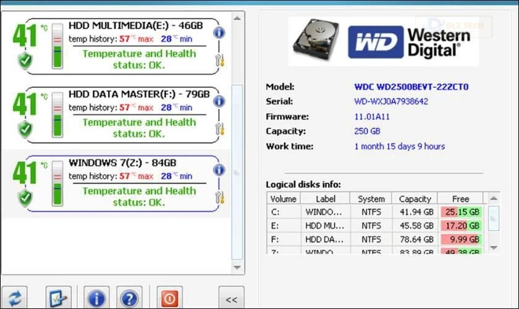This screenshot has height=309, width=519.
Task: Collapse details panel with << button
Action: (231, 298)
